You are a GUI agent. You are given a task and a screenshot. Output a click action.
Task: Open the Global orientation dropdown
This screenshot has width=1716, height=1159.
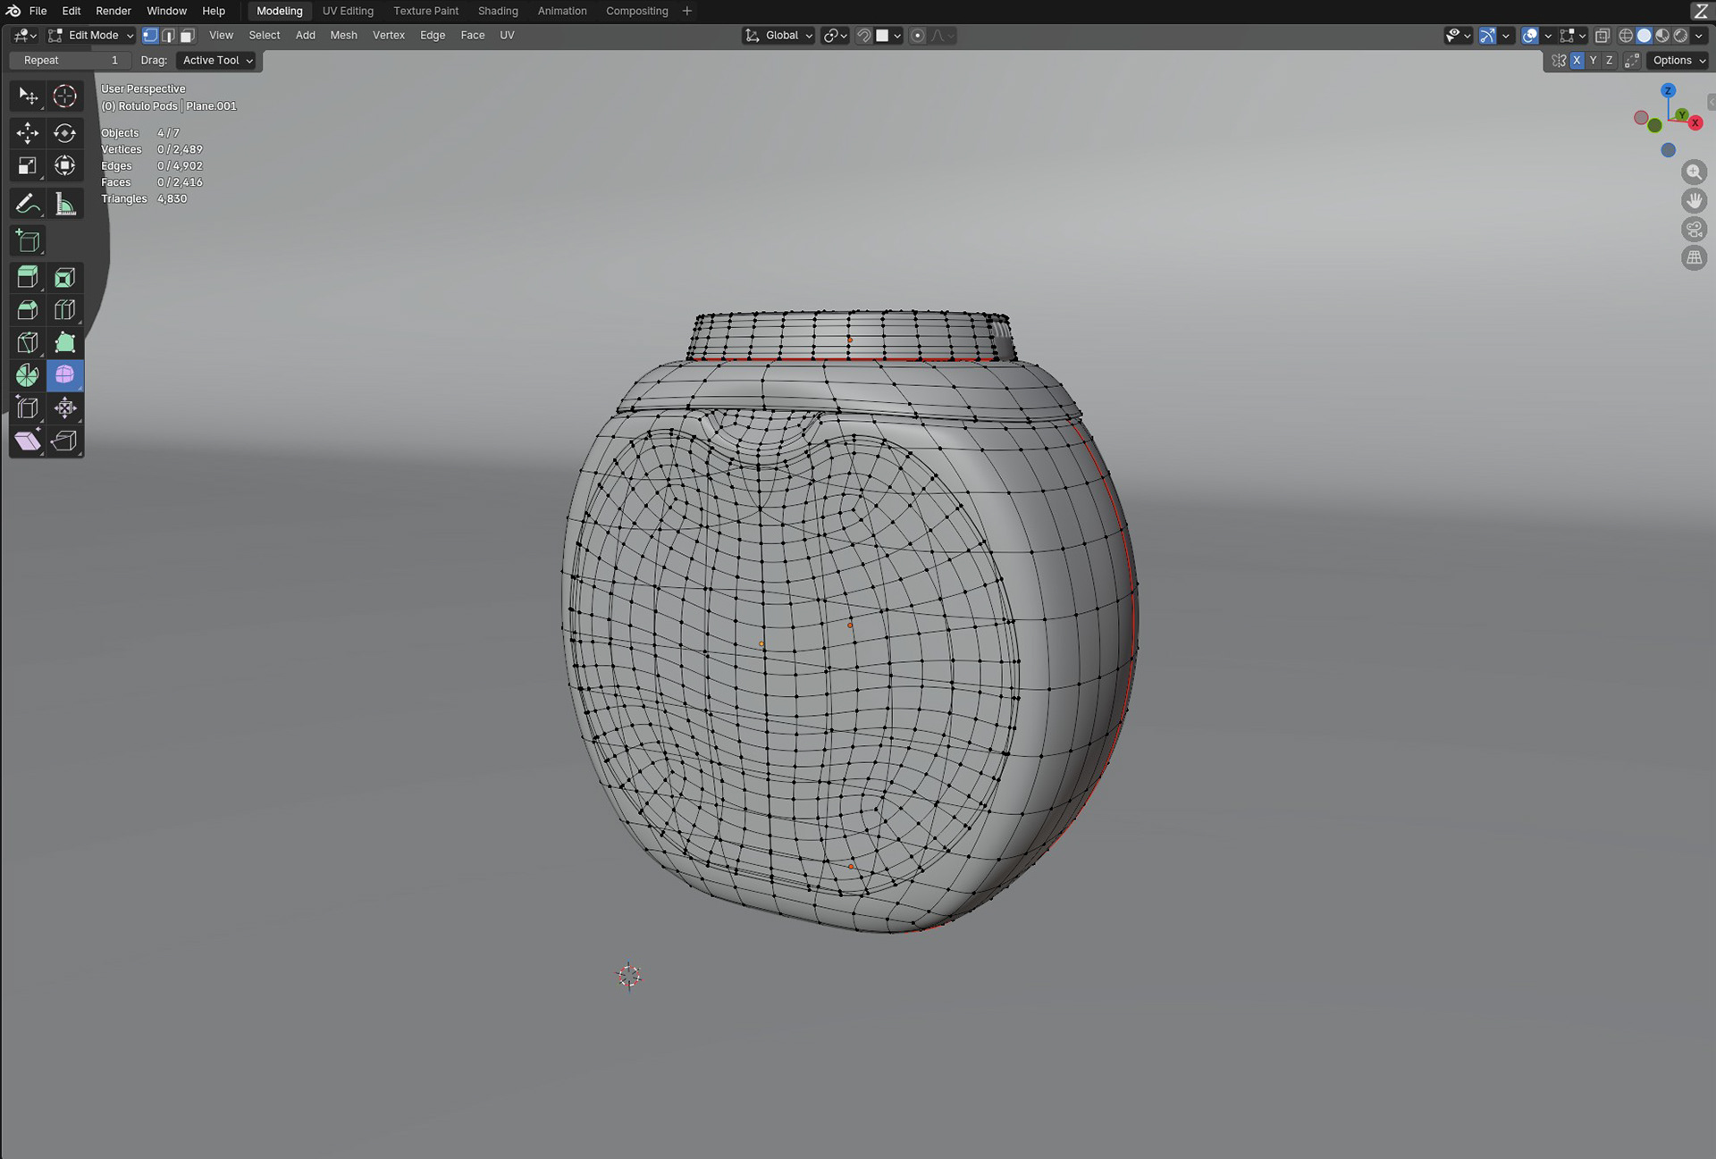click(x=778, y=36)
